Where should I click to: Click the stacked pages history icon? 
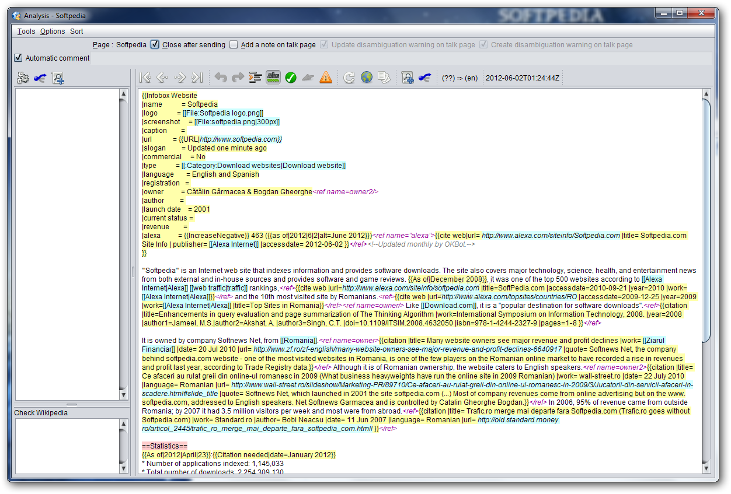point(384,78)
